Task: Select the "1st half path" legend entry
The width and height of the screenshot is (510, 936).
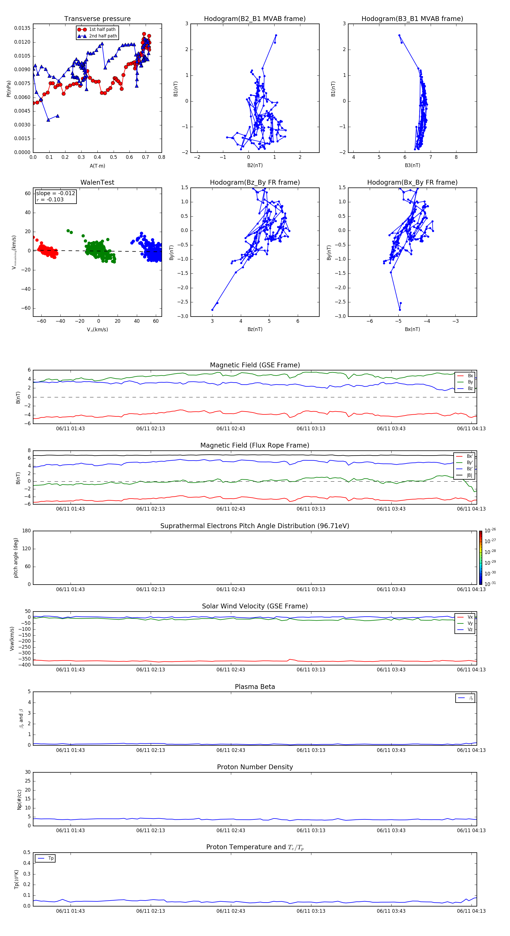Action: pos(97,29)
